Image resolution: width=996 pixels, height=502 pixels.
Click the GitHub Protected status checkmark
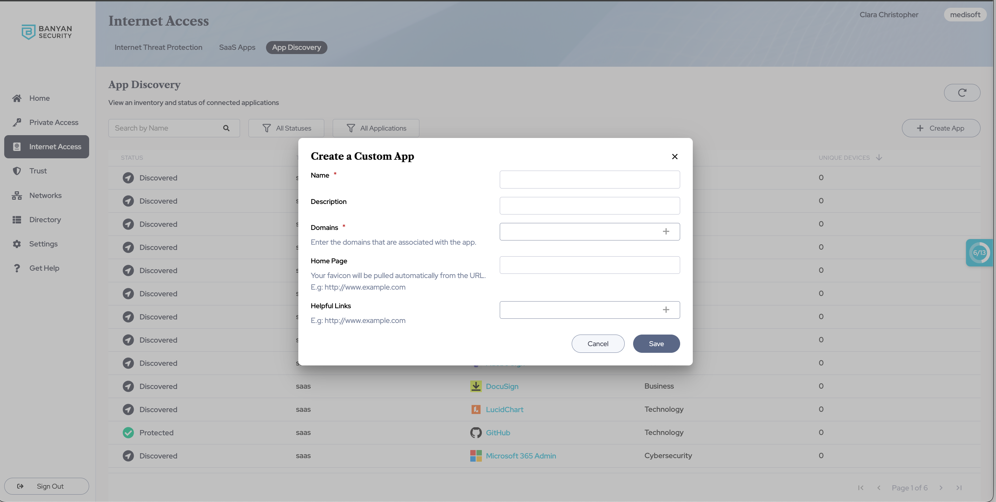coord(128,432)
